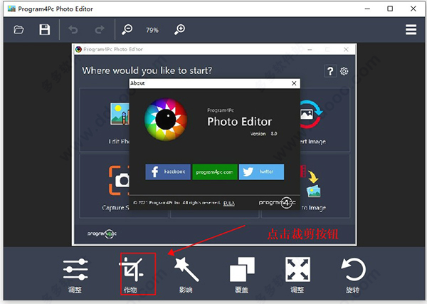Screen dimensions: 427x304
Task: Zoom in with the plus magnifier
Action: [x=180, y=29]
